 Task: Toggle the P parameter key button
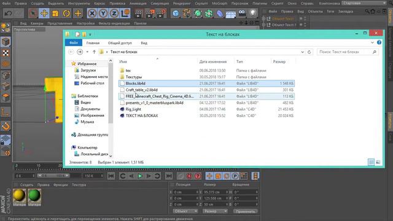[235, 176]
